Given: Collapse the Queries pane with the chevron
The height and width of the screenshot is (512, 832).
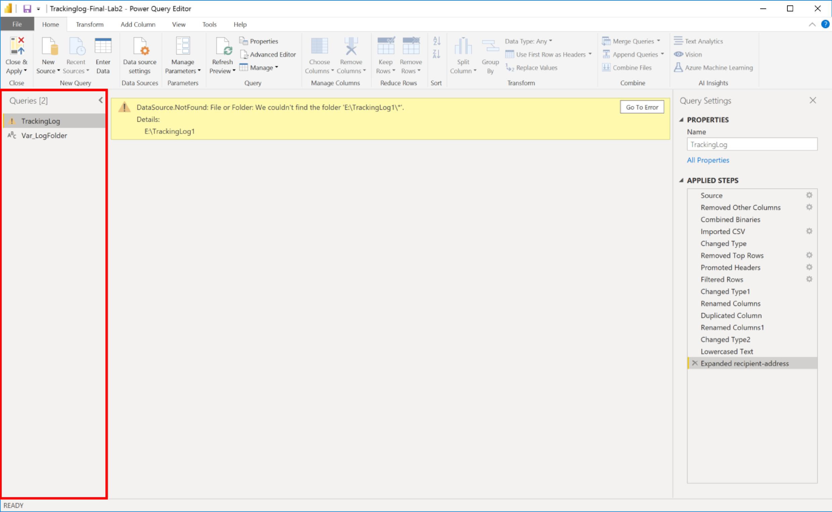Looking at the screenshot, I should click(100, 100).
